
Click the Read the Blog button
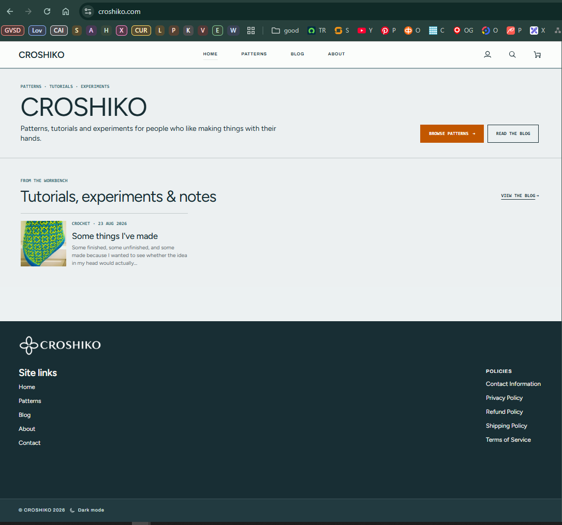pos(513,133)
